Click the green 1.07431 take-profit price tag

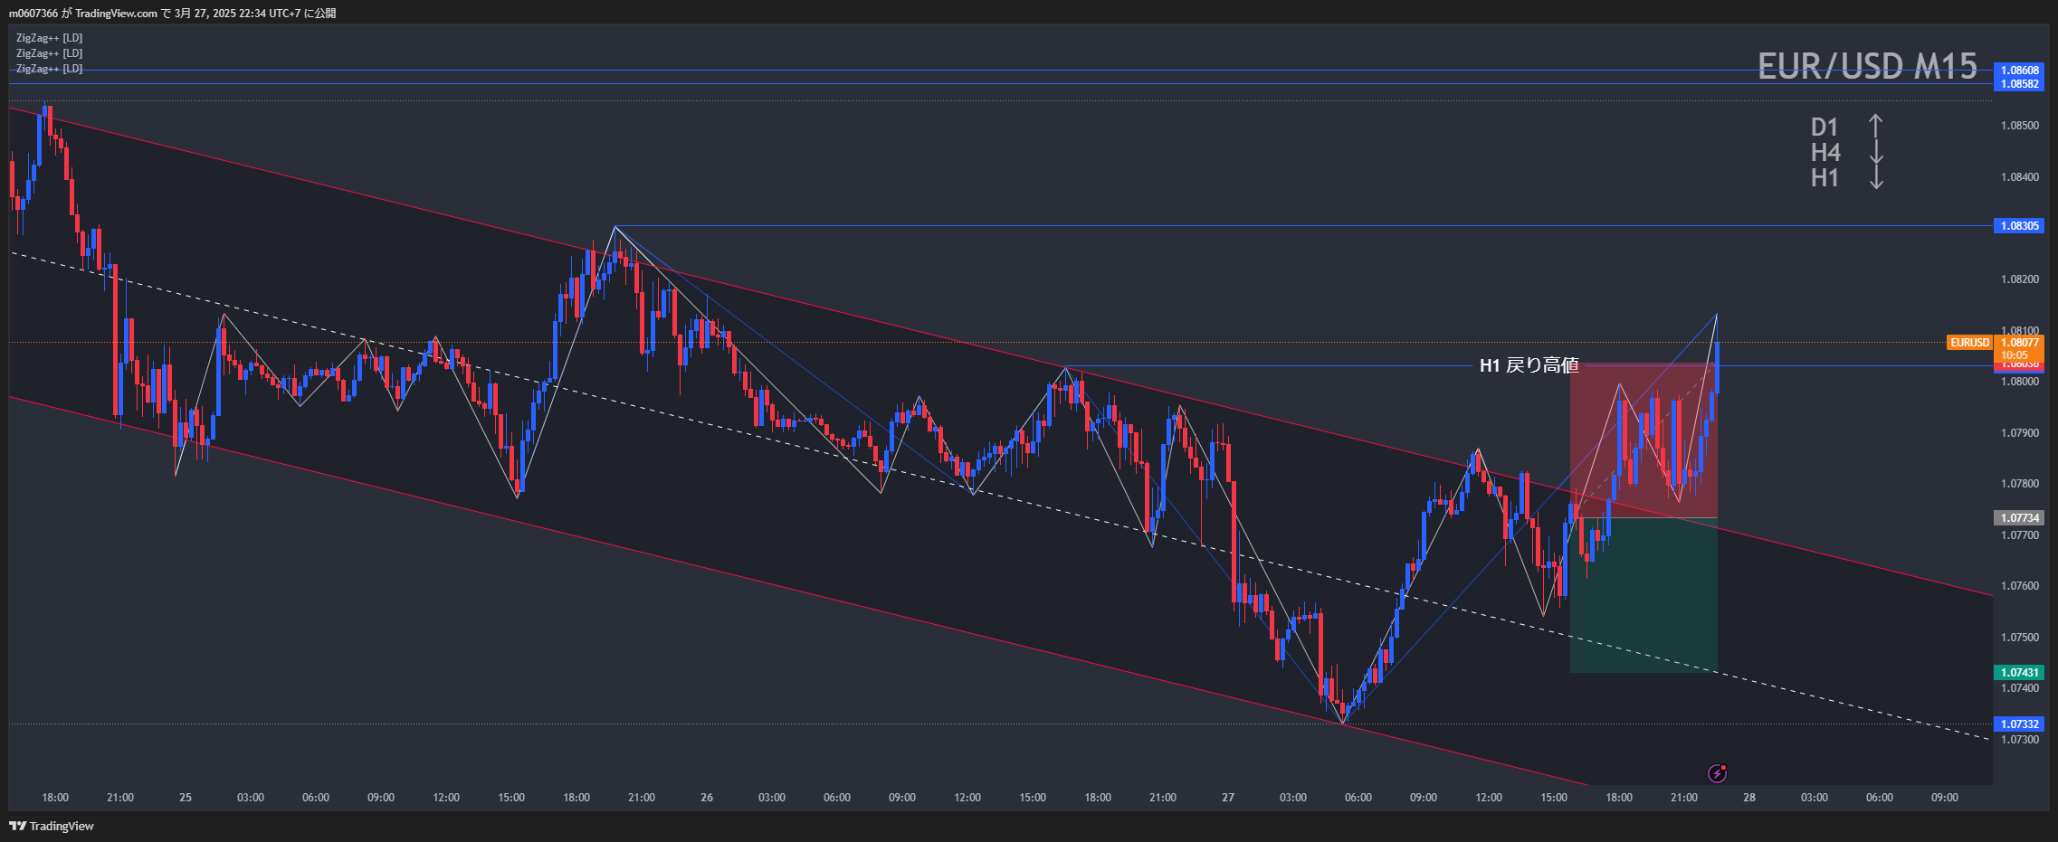tap(2019, 673)
